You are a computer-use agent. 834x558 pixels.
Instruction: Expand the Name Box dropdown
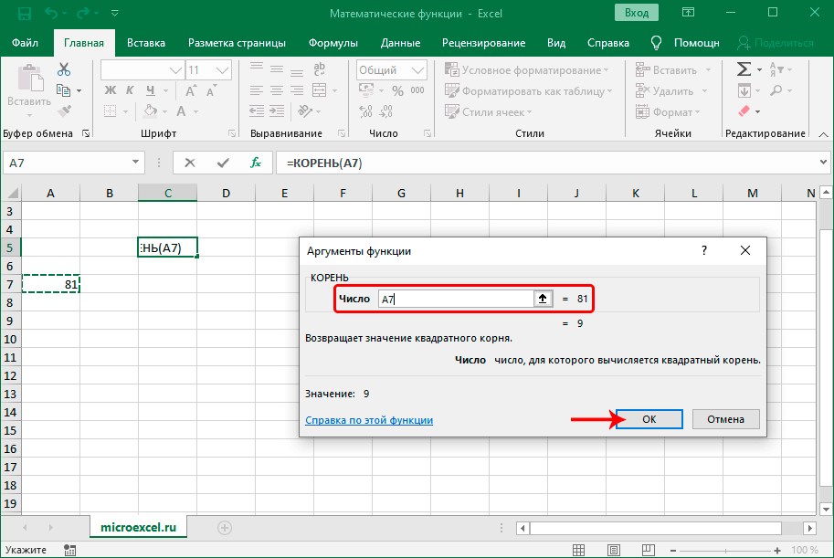(136, 163)
